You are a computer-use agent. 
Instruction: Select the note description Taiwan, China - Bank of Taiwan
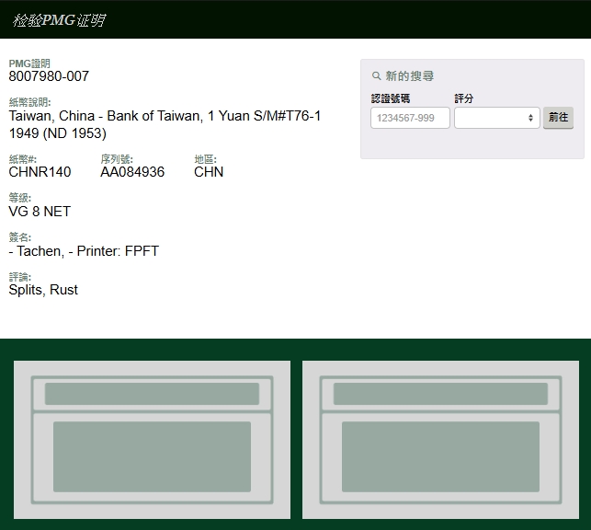(x=165, y=124)
